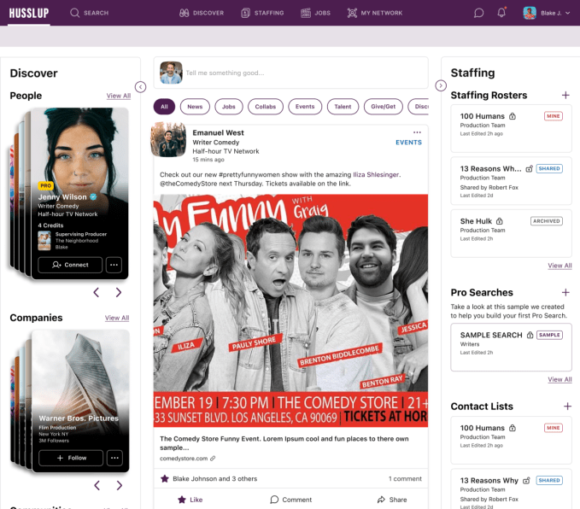Select the Give/Get feed filter
The image size is (580, 509).
pyautogui.click(x=384, y=107)
